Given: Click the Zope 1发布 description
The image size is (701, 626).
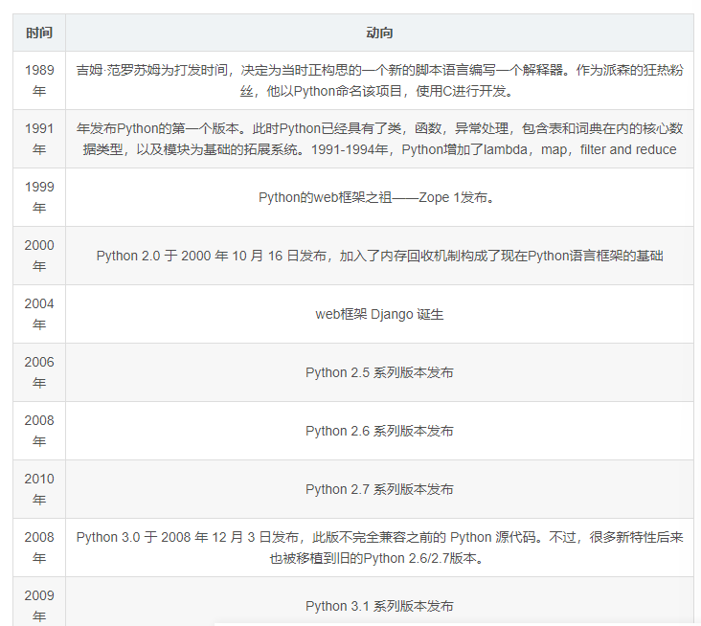Looking at the screenshot, I should [x=376, y=197].
